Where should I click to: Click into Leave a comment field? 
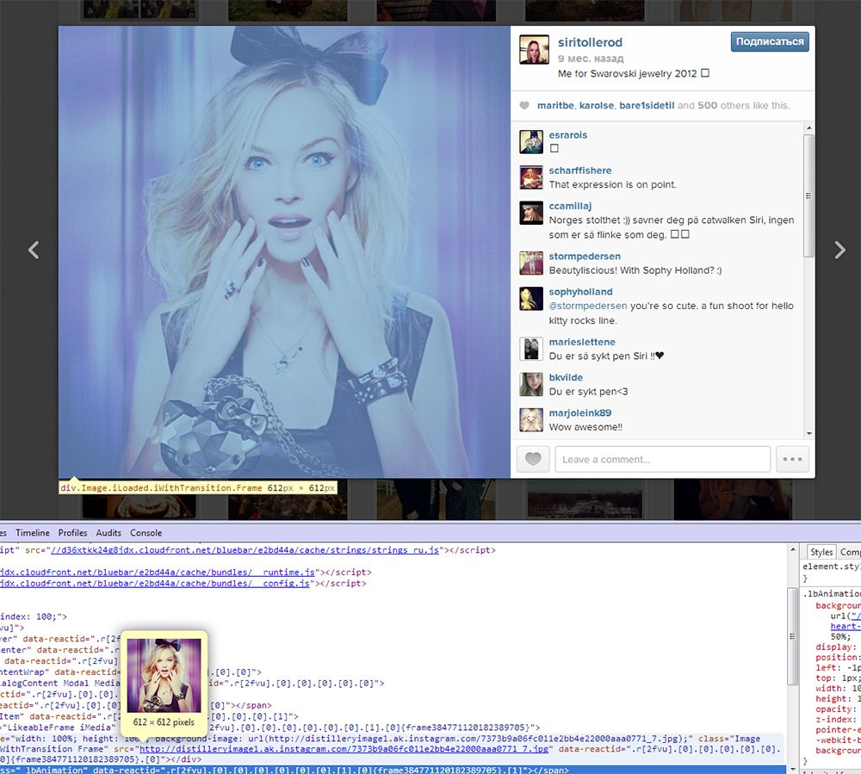tap(662, 459)
